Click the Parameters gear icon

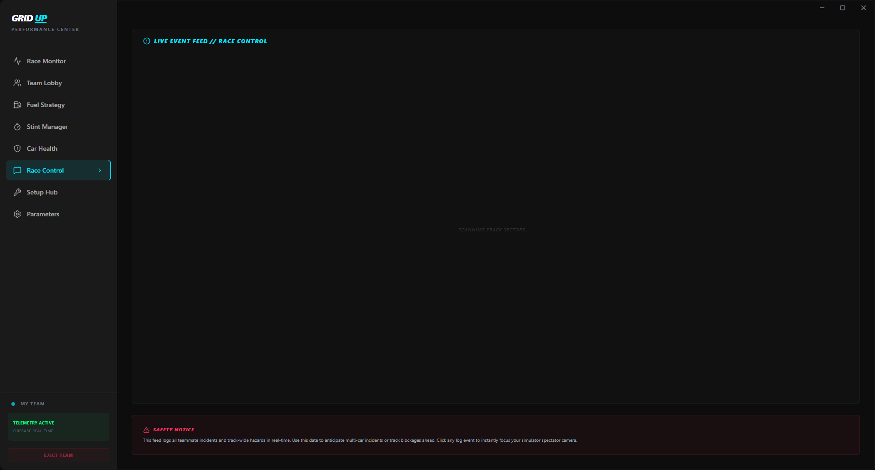tap(17, 214)
